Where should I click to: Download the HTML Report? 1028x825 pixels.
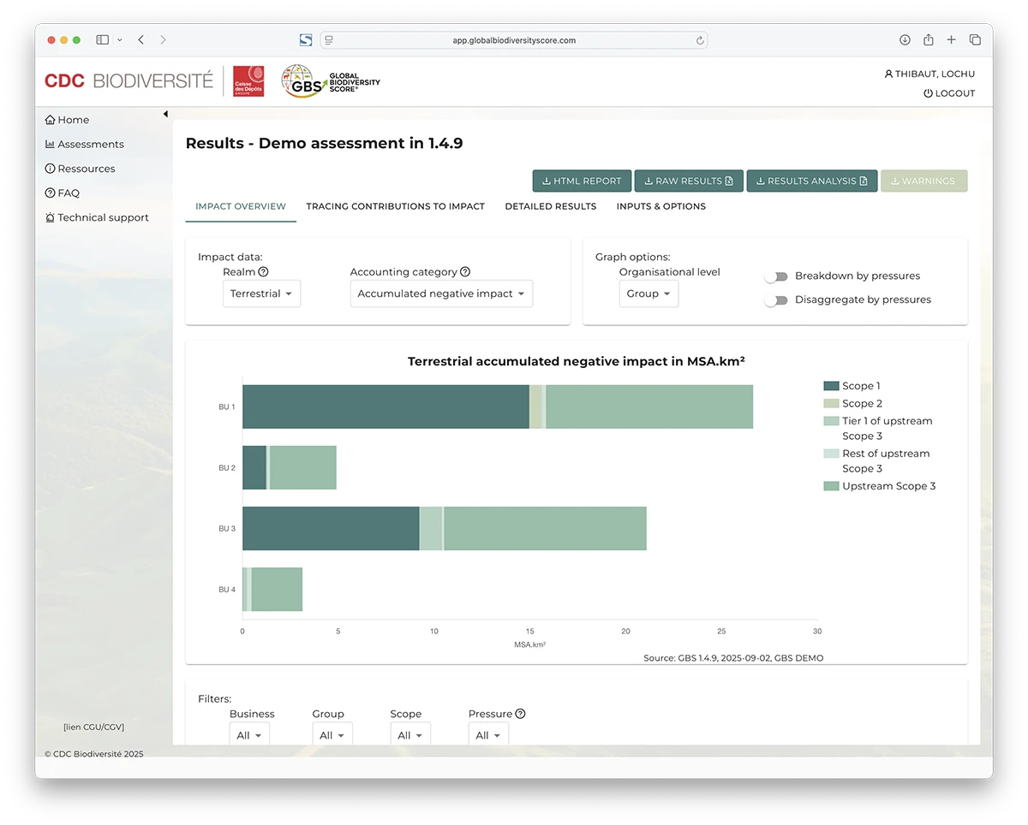pyautogui.click(x=582, y=181)
